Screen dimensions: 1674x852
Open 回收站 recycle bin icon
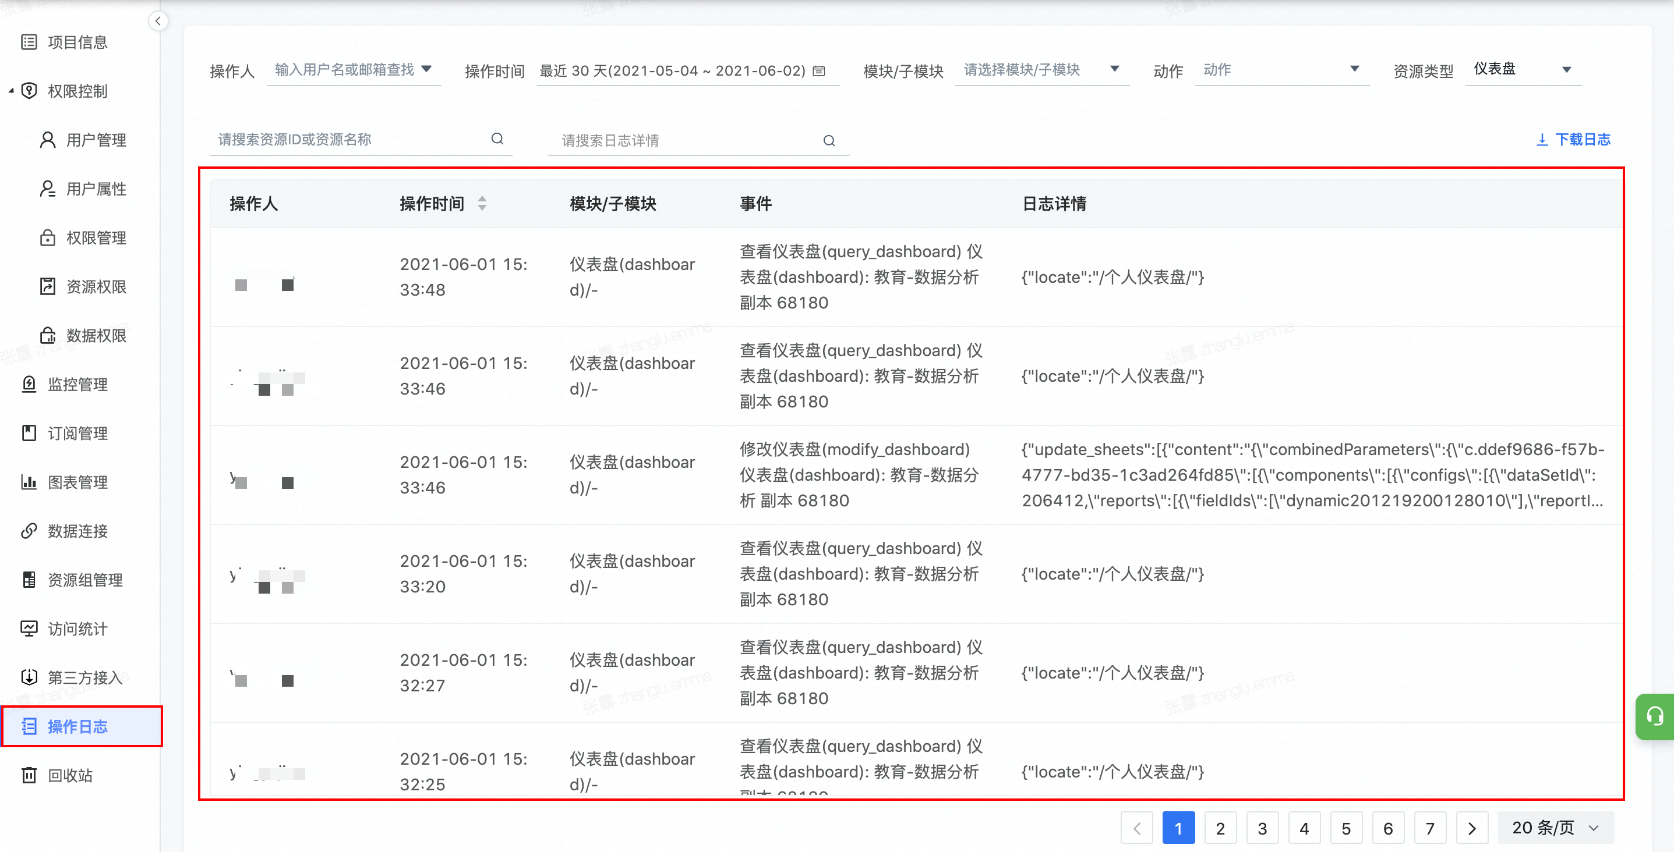[x=29, y=775]
